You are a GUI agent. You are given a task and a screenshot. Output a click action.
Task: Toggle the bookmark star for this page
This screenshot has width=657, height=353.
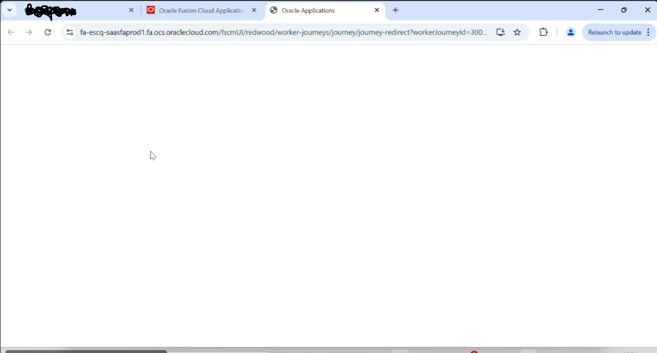(x=517, y=32)
